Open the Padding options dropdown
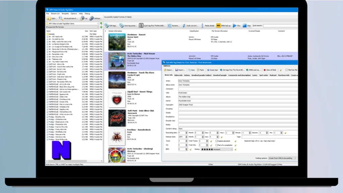This screenshot has width=343, height=193. [282, 158]
